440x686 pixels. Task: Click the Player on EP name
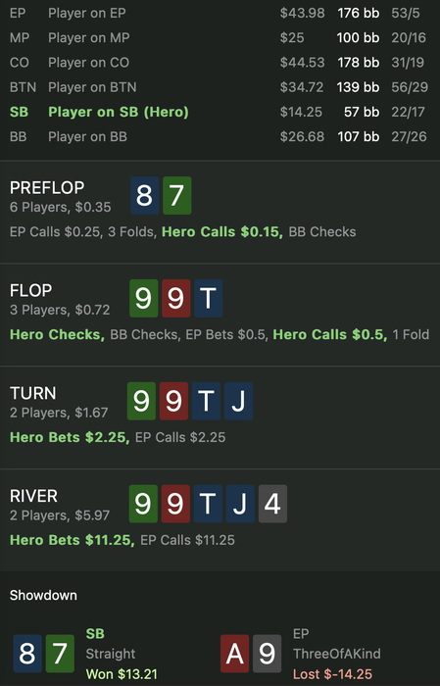tap(87, 13)
